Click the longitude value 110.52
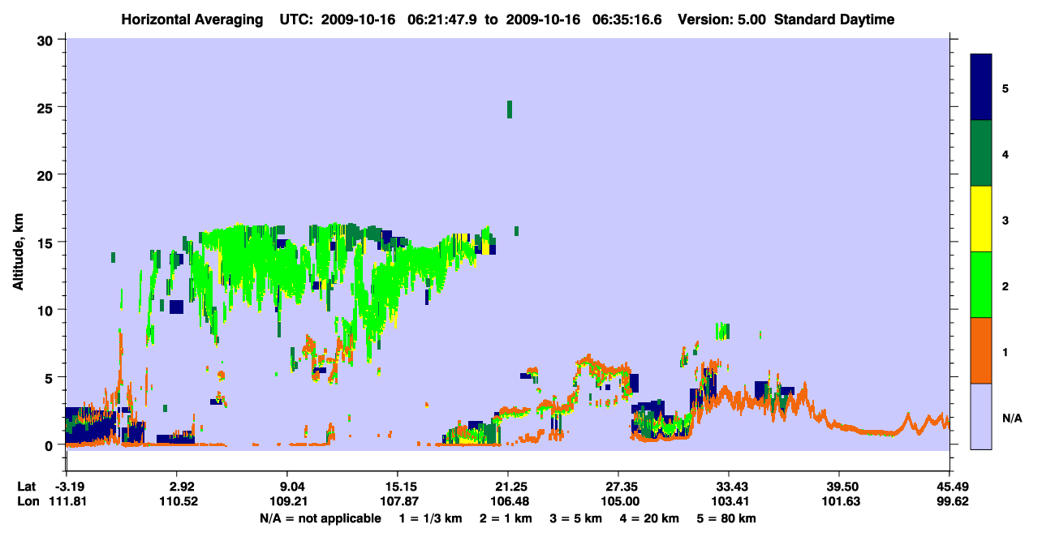1055x541 pixels. coord(180,502)
